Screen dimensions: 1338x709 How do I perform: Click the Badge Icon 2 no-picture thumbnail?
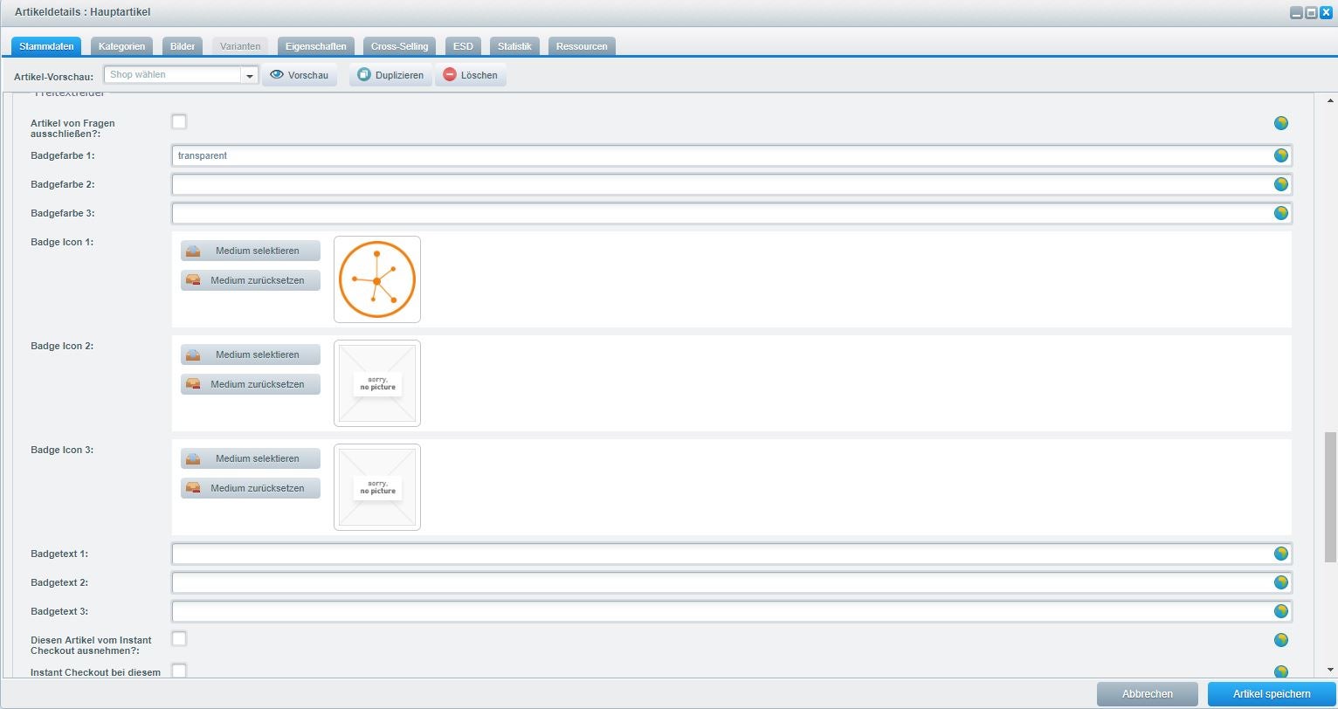coord(377,383)
